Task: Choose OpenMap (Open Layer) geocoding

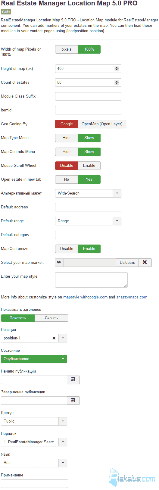Action: pos(102,124)
